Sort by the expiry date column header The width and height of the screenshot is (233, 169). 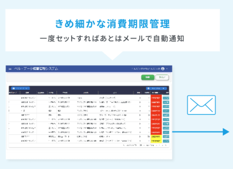pyautogui.click(x=156, y=92)
